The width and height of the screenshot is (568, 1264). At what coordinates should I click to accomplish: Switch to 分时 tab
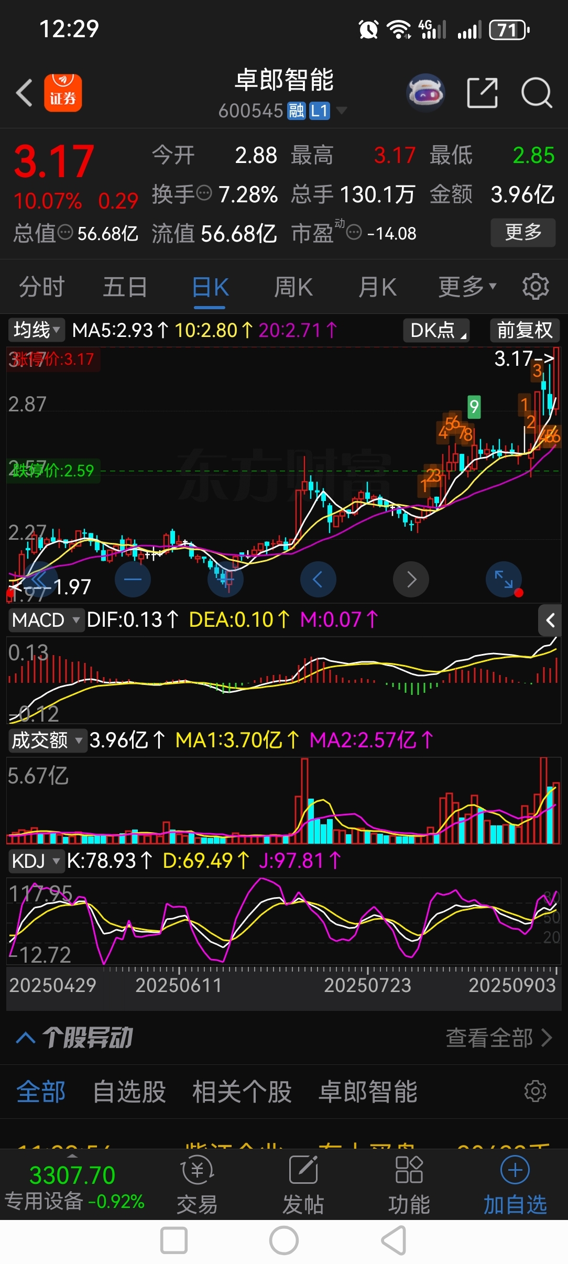[x=41, y=287]
